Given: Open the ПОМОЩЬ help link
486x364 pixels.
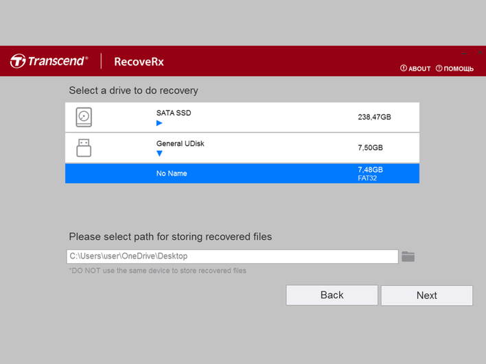Looking at the screenshot, I should [454, 69].
